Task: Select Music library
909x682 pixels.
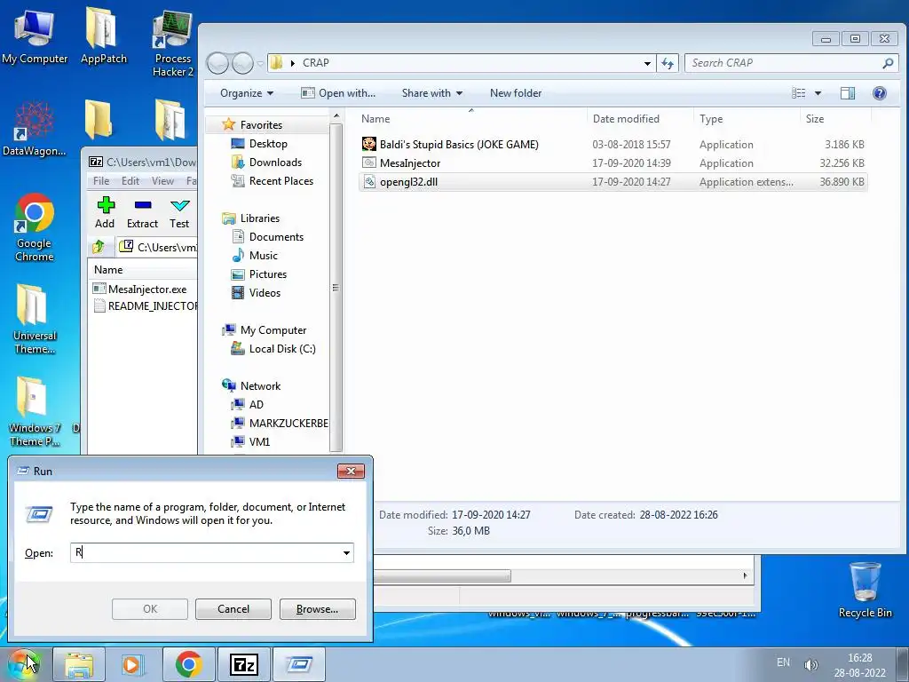Action: coord(255,255)
